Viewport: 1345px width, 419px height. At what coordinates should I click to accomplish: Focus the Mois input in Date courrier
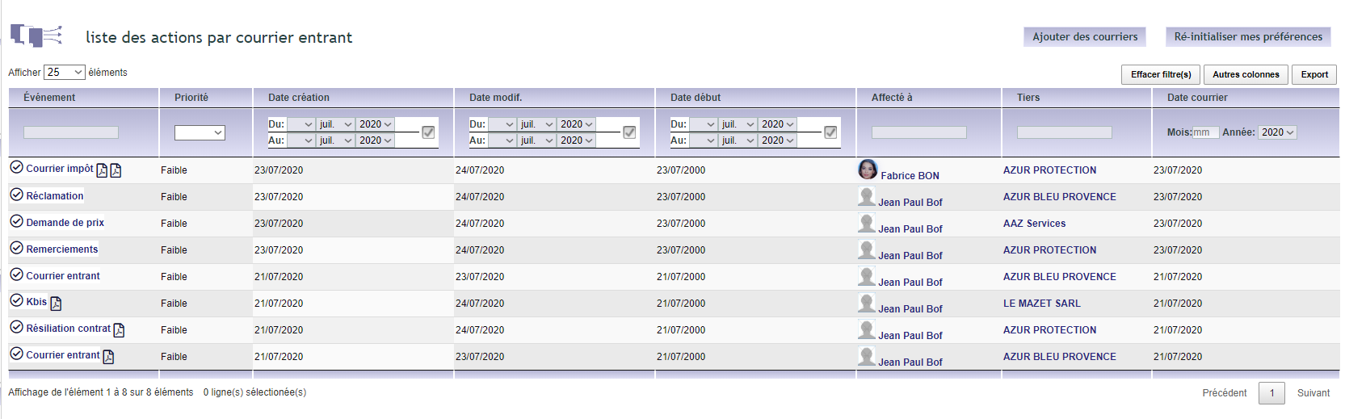coord(1206,132)
